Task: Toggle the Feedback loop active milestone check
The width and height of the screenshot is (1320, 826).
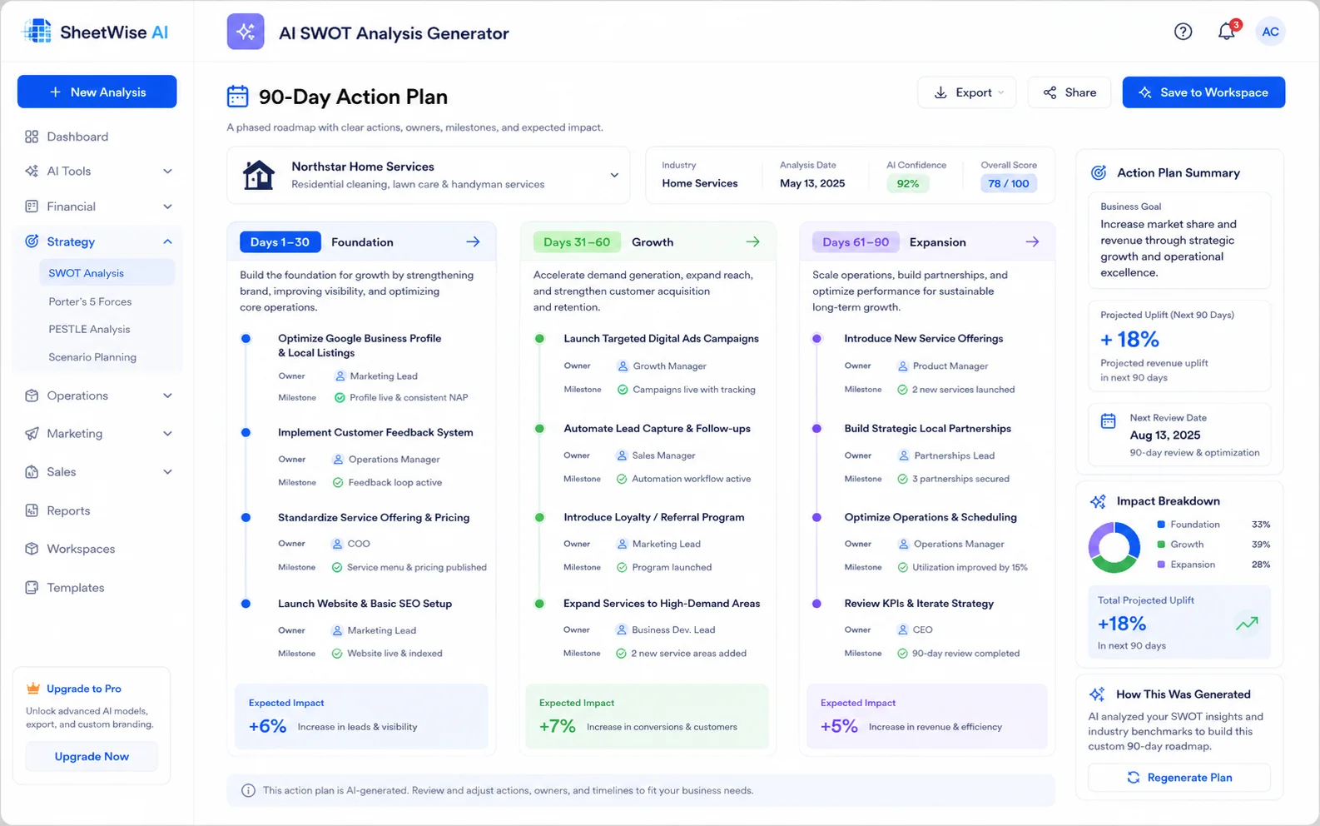Action: coord(338,483)
